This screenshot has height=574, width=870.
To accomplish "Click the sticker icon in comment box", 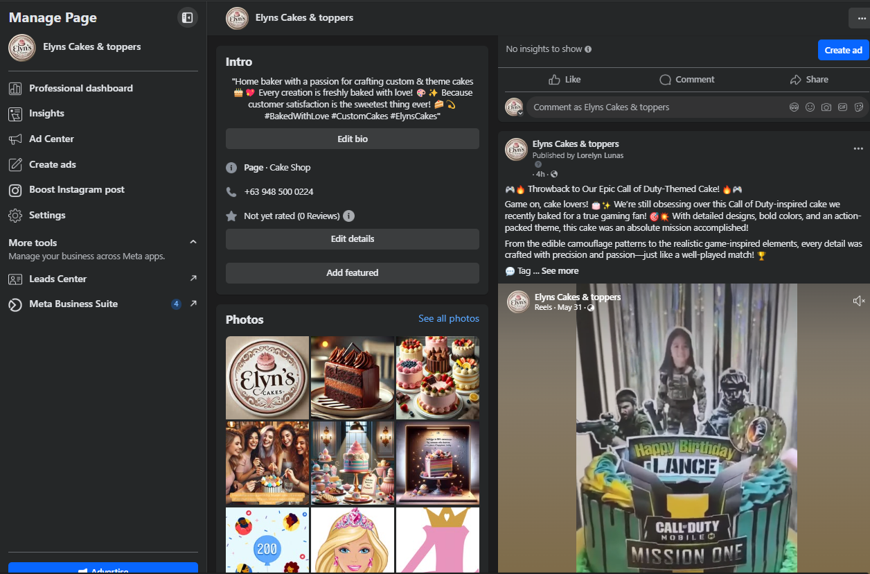I will point(859,107).
